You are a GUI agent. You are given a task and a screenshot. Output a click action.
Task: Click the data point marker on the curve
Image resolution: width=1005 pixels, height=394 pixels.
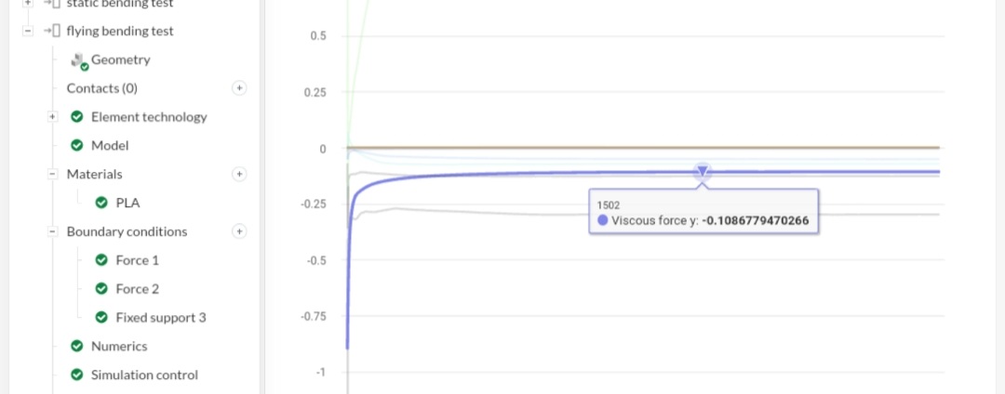[703, 171]
